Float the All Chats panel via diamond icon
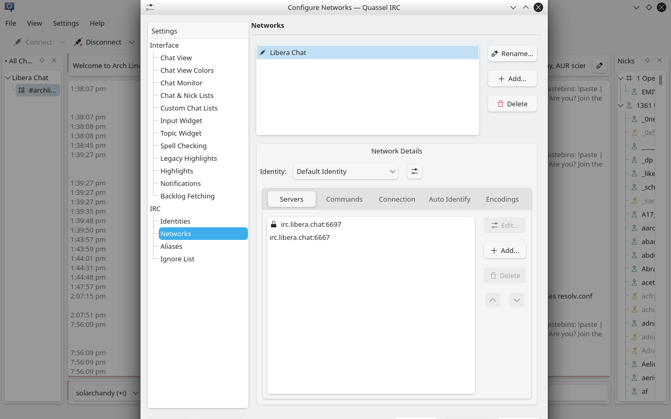671x419 pixels. (x=42, y=60)
